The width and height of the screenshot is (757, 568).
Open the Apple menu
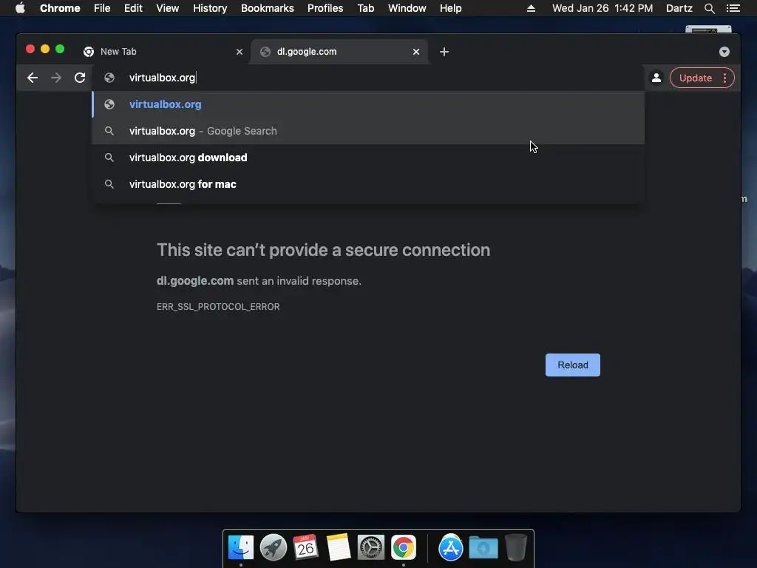20,8
